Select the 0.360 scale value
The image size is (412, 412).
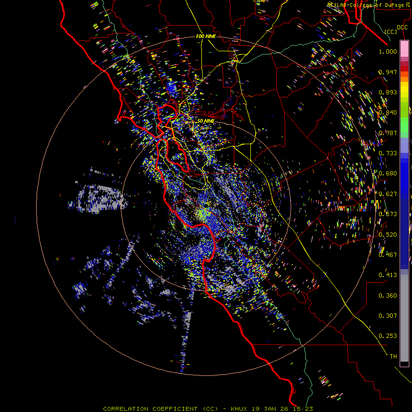click(388, 296)
